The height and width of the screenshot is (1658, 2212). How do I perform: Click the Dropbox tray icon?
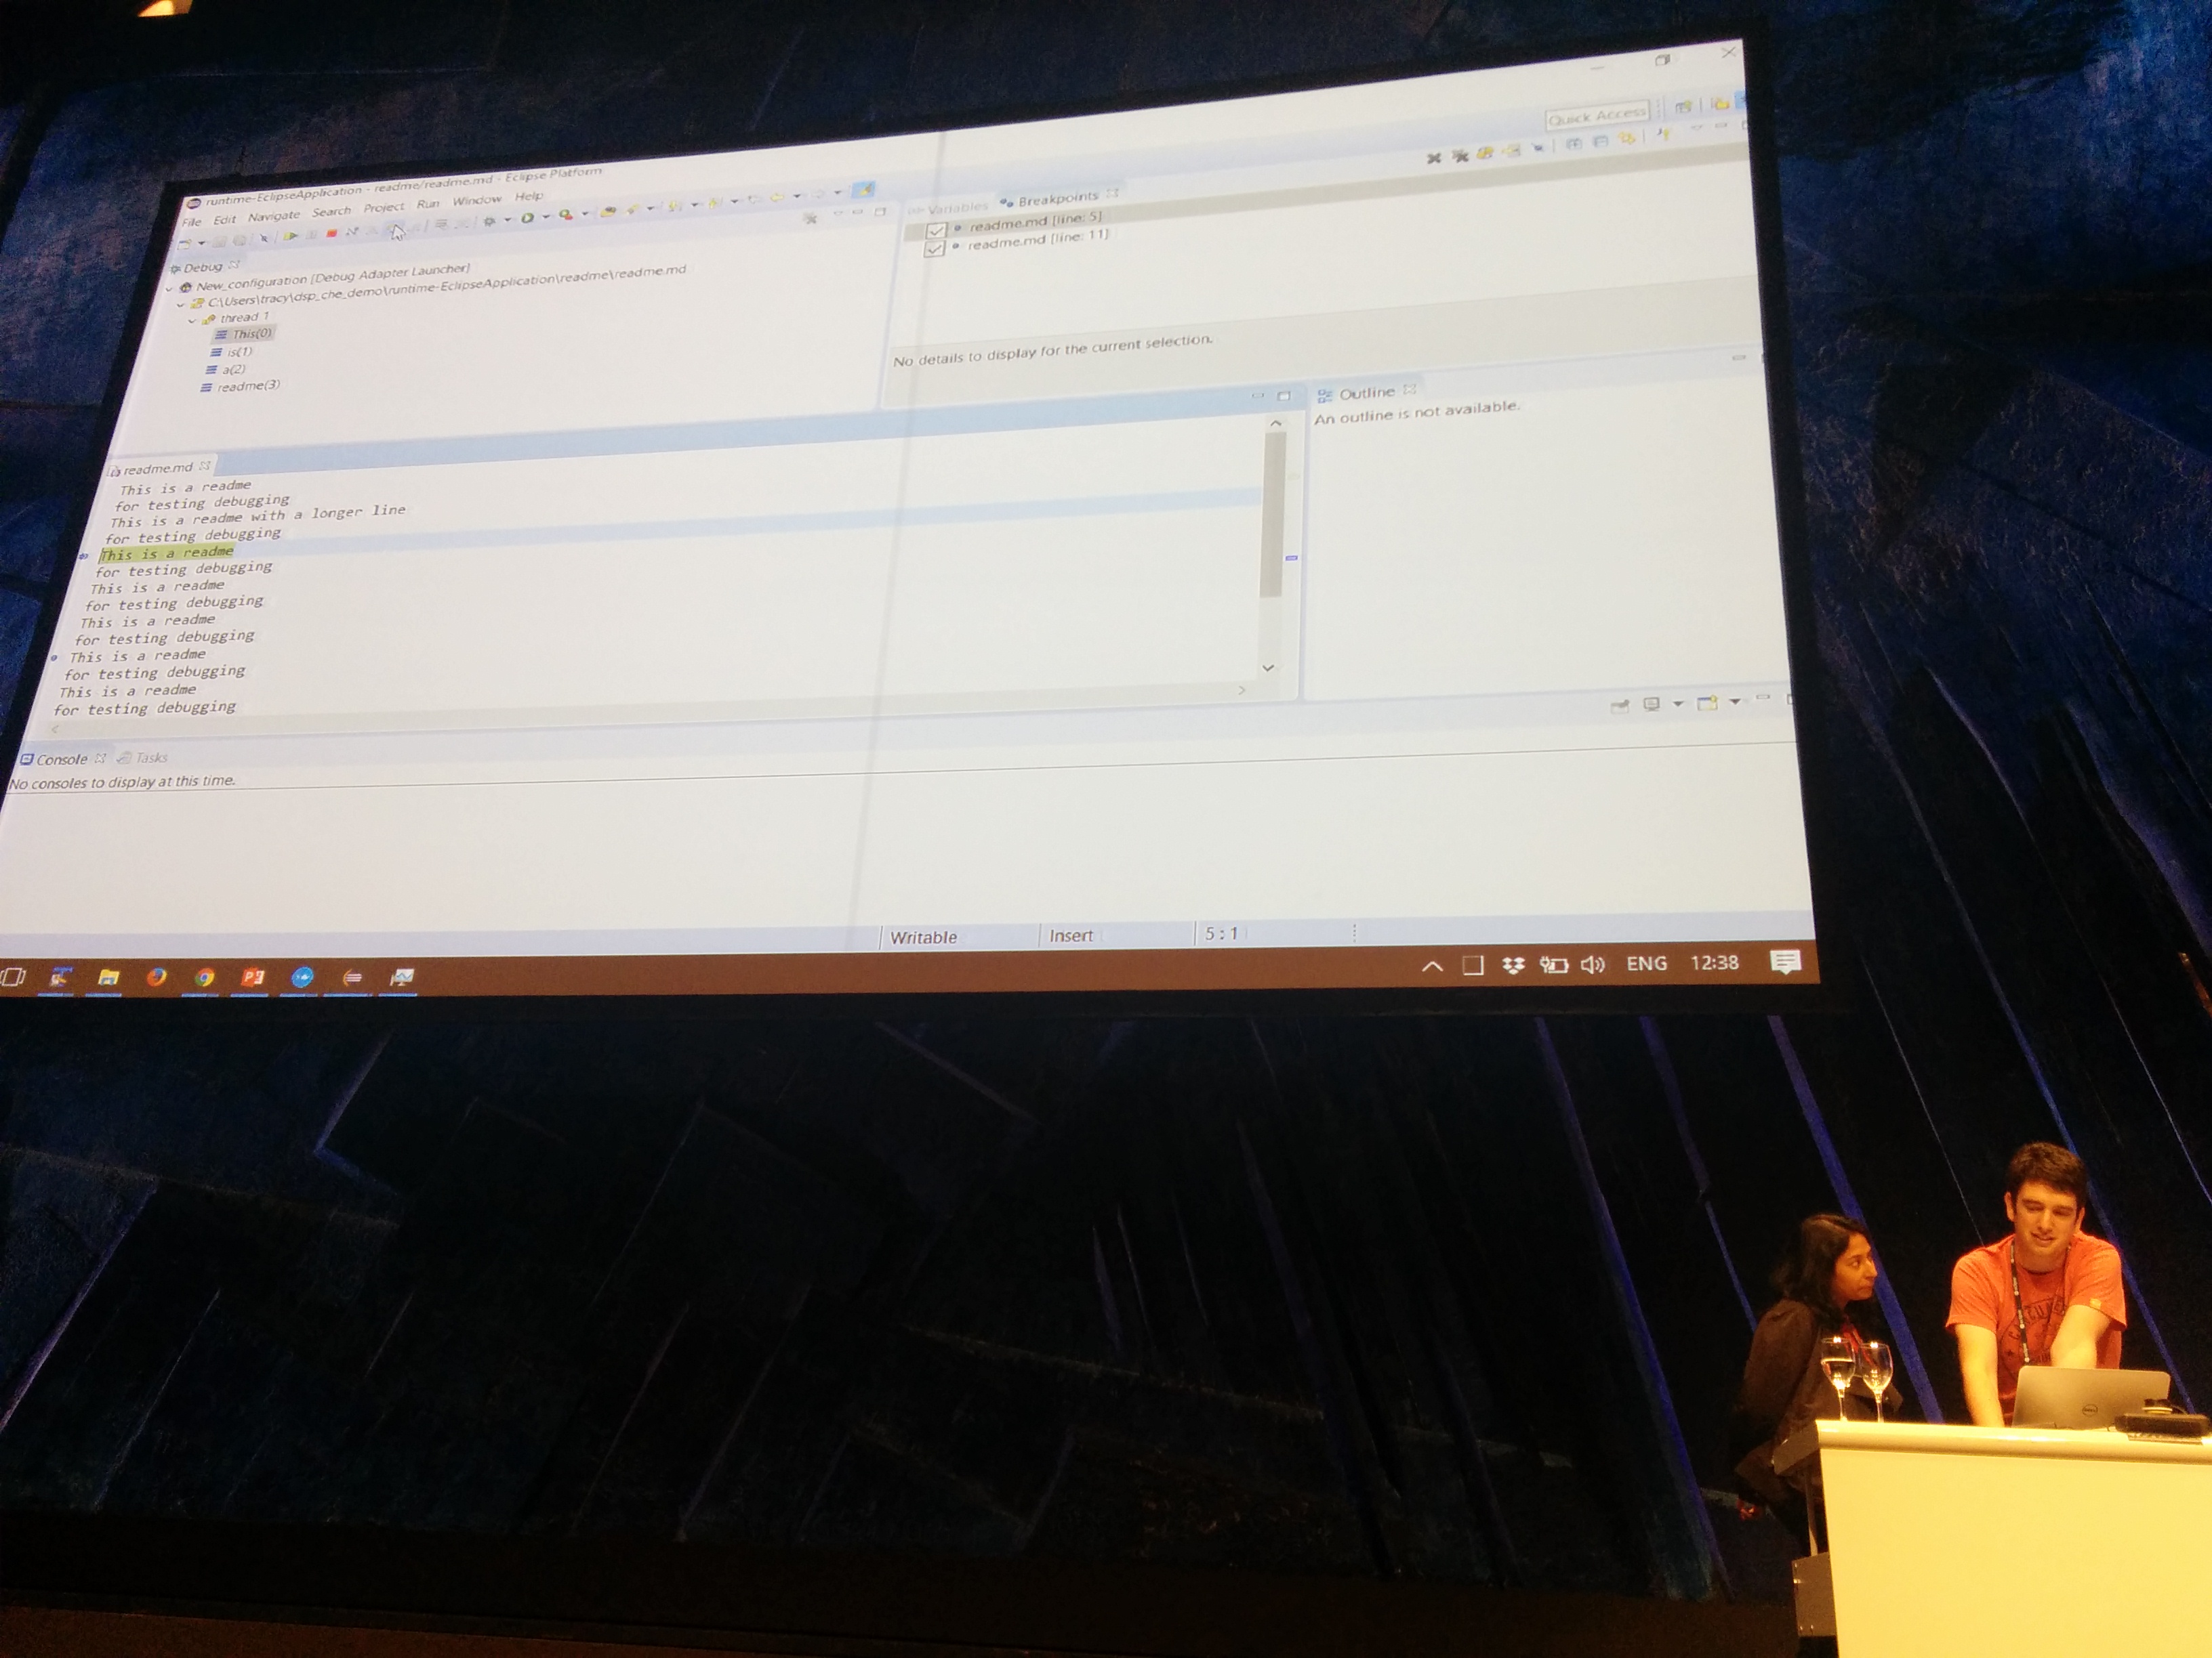(x=1513, y=964)
